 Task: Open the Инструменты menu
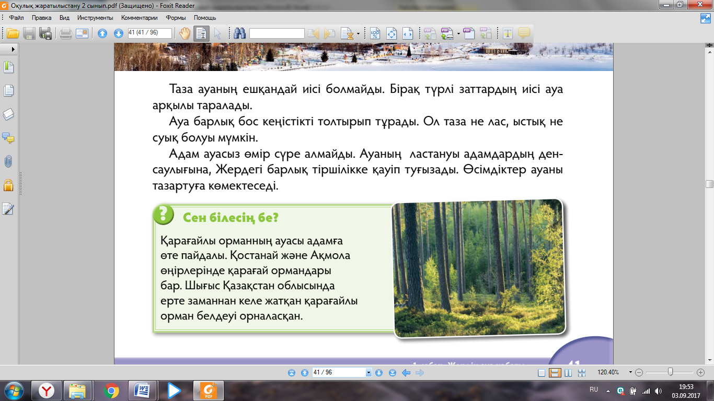tap(95, 18)
